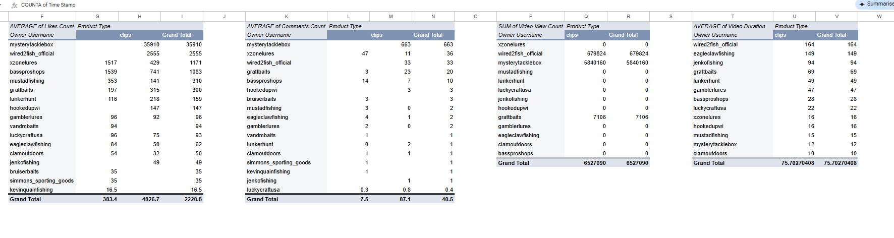Click the SUM of Video View Count cell

pyautogui.click(x=531, y=26)
